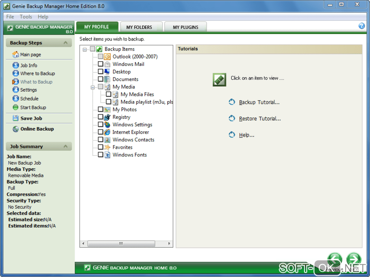The width and height of the screenshot is (370, 277).
Task: Click the Online Backup globe icon
Action: click(x=16, y=129)
